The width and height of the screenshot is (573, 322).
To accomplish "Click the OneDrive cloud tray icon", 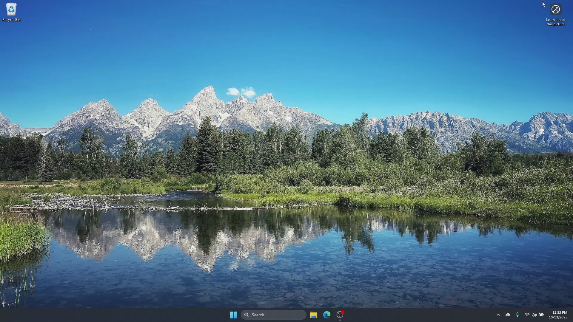I will 508,315.
